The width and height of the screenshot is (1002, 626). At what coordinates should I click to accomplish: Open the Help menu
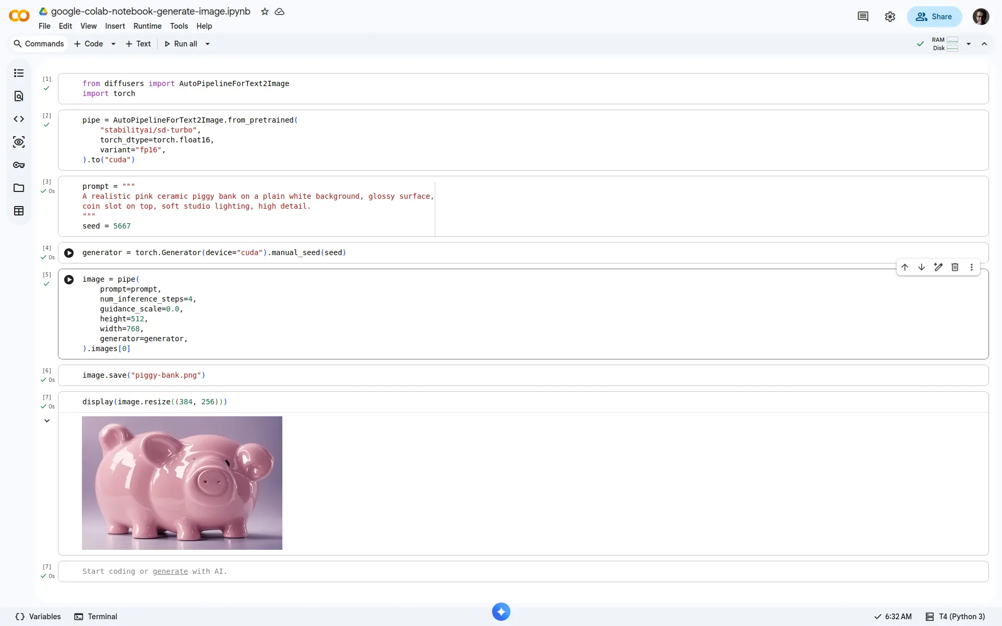[204, 26]
